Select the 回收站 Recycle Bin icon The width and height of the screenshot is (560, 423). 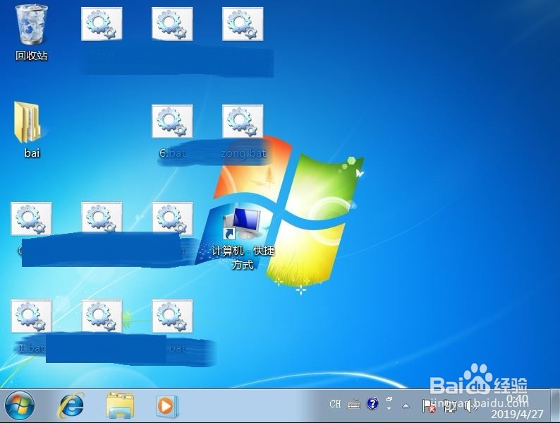coord(31,32)
